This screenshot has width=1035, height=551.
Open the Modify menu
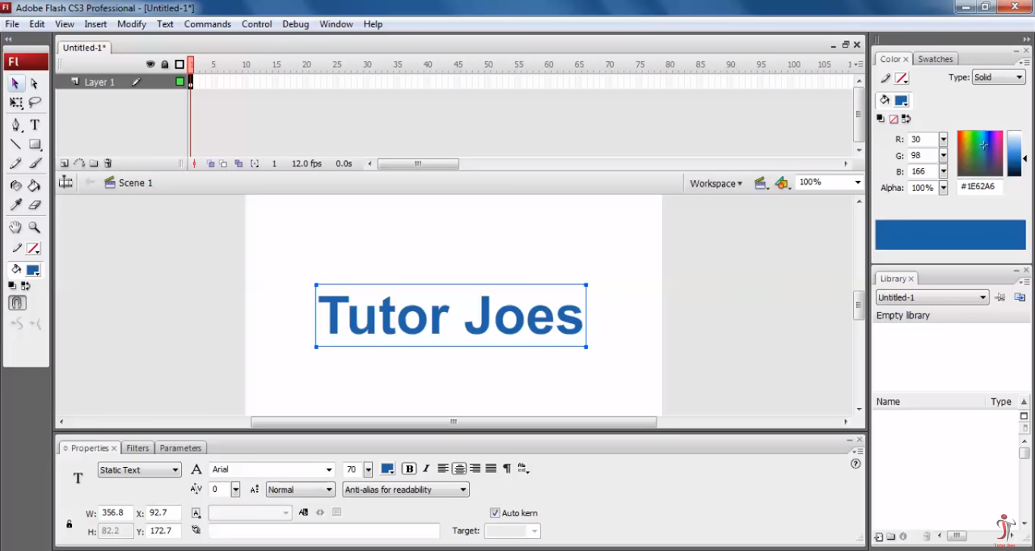point(131,23)
